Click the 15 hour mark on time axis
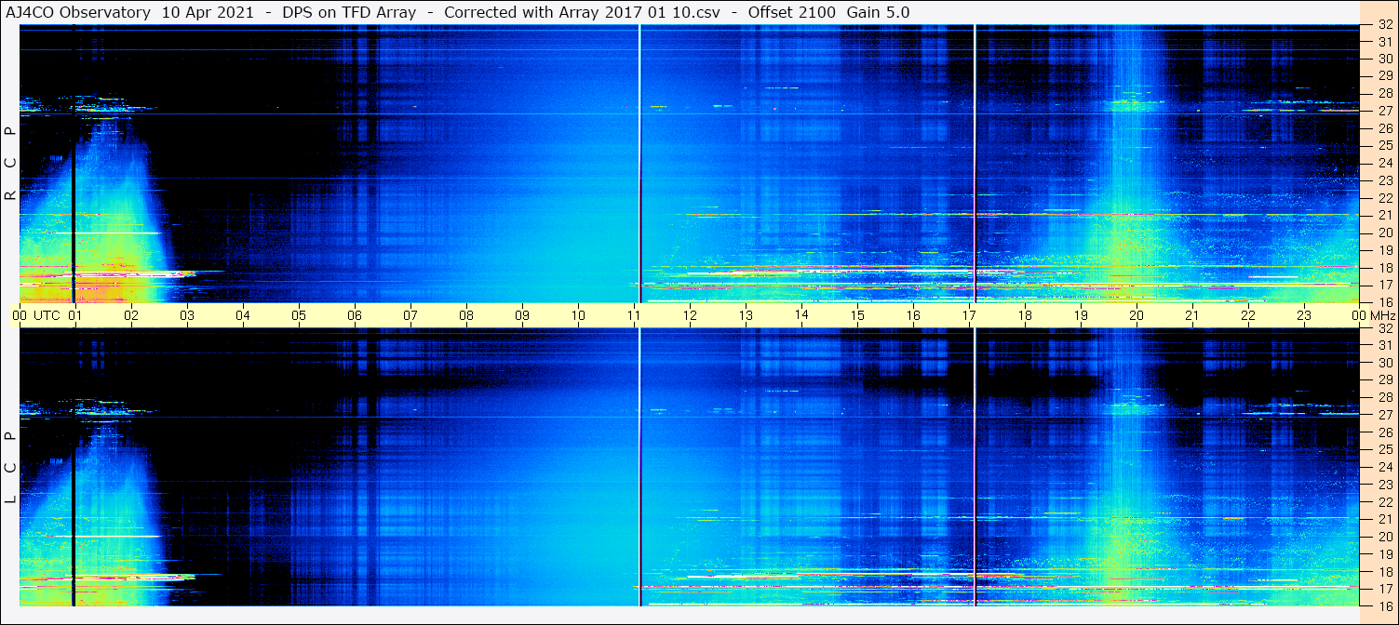Image resolution: width=1399 pixels, height=625 pixels. click(x=857, y=315)
